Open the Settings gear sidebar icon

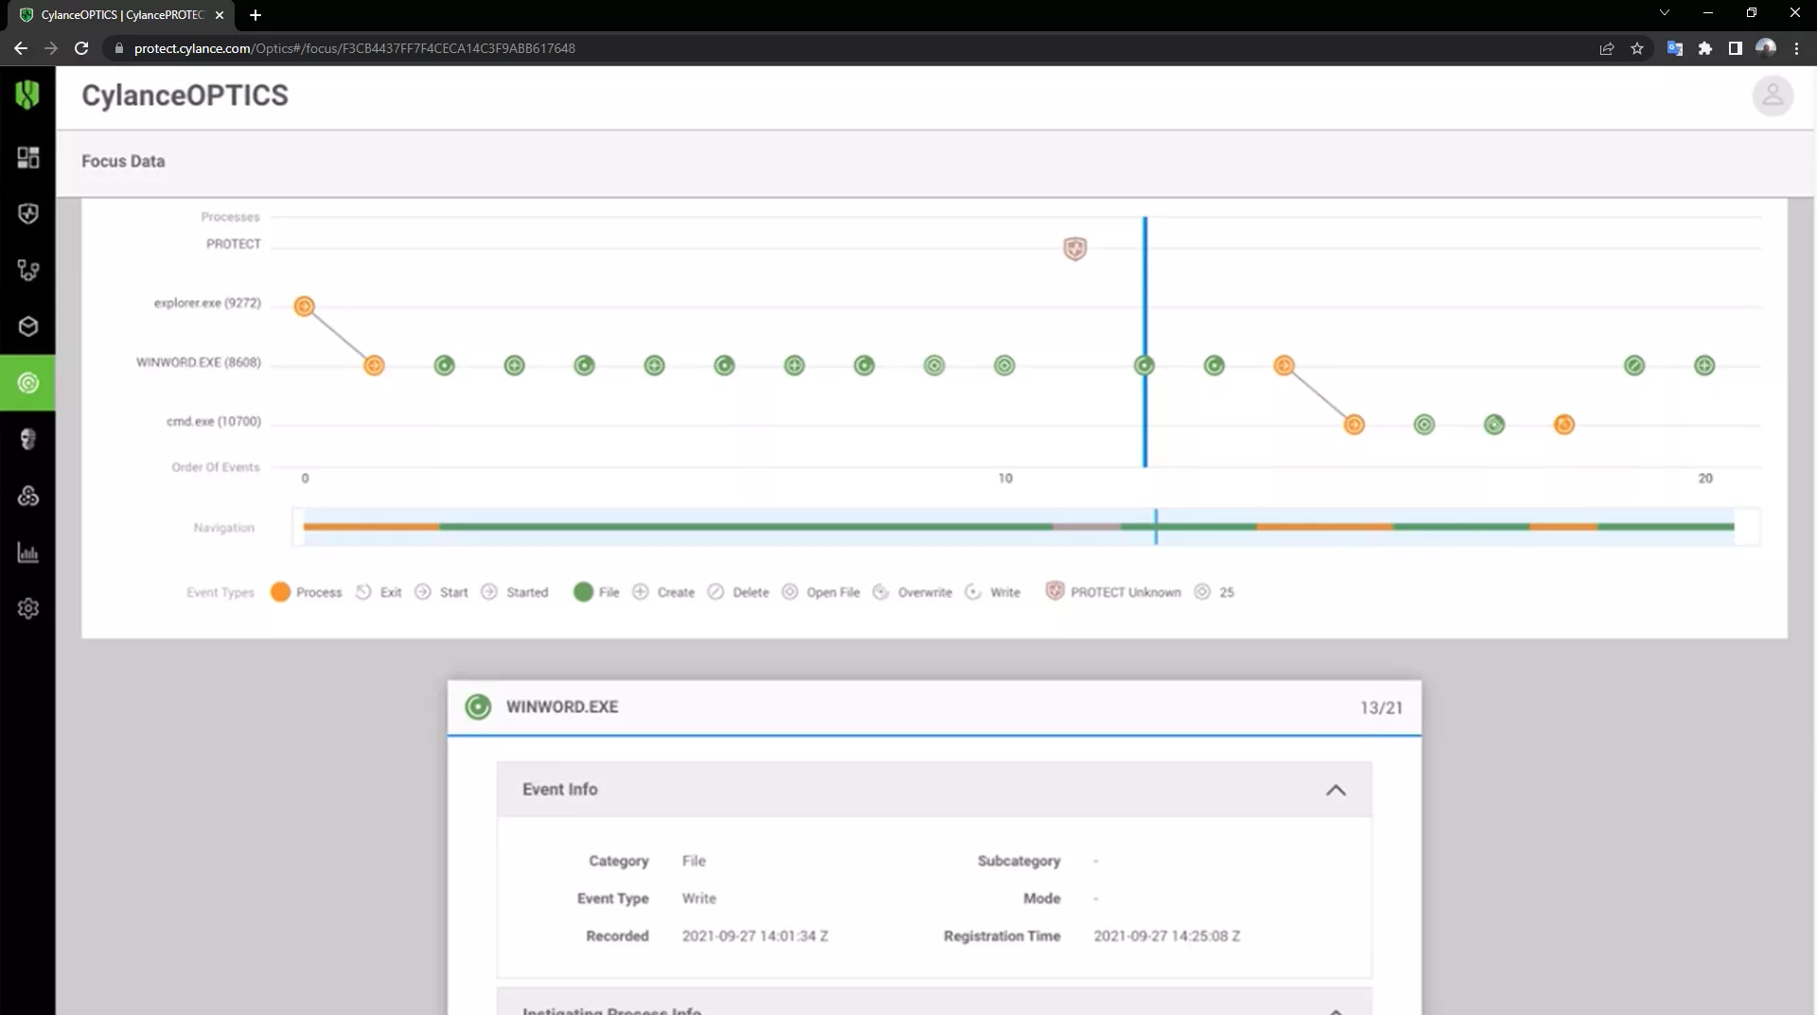27,608
